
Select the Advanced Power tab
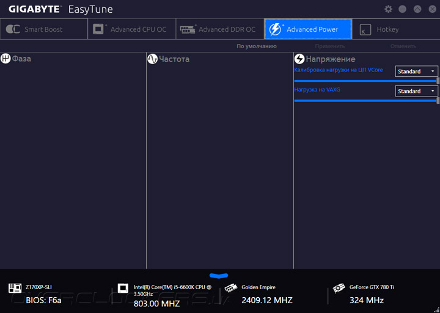(x=308, y=29)
